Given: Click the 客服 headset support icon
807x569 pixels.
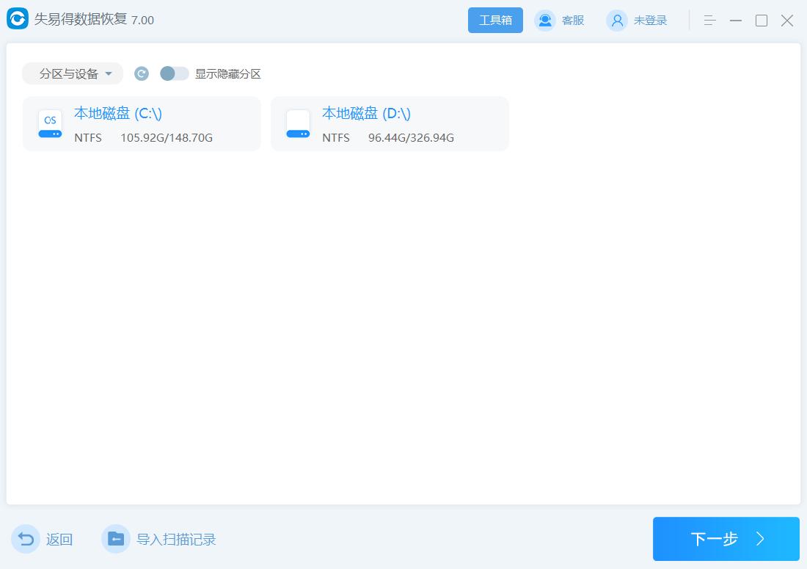Looking at the screenshot, I should pos(544,21).
